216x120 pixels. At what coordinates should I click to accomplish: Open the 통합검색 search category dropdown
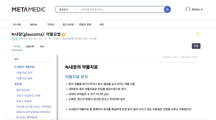tap(67, 9)
